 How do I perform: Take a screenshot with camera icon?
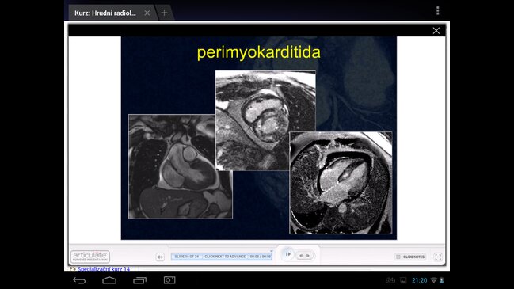[x=169, y=280]
